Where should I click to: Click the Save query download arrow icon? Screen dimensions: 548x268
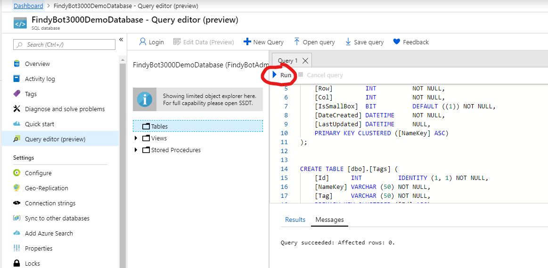click(348, 41)
